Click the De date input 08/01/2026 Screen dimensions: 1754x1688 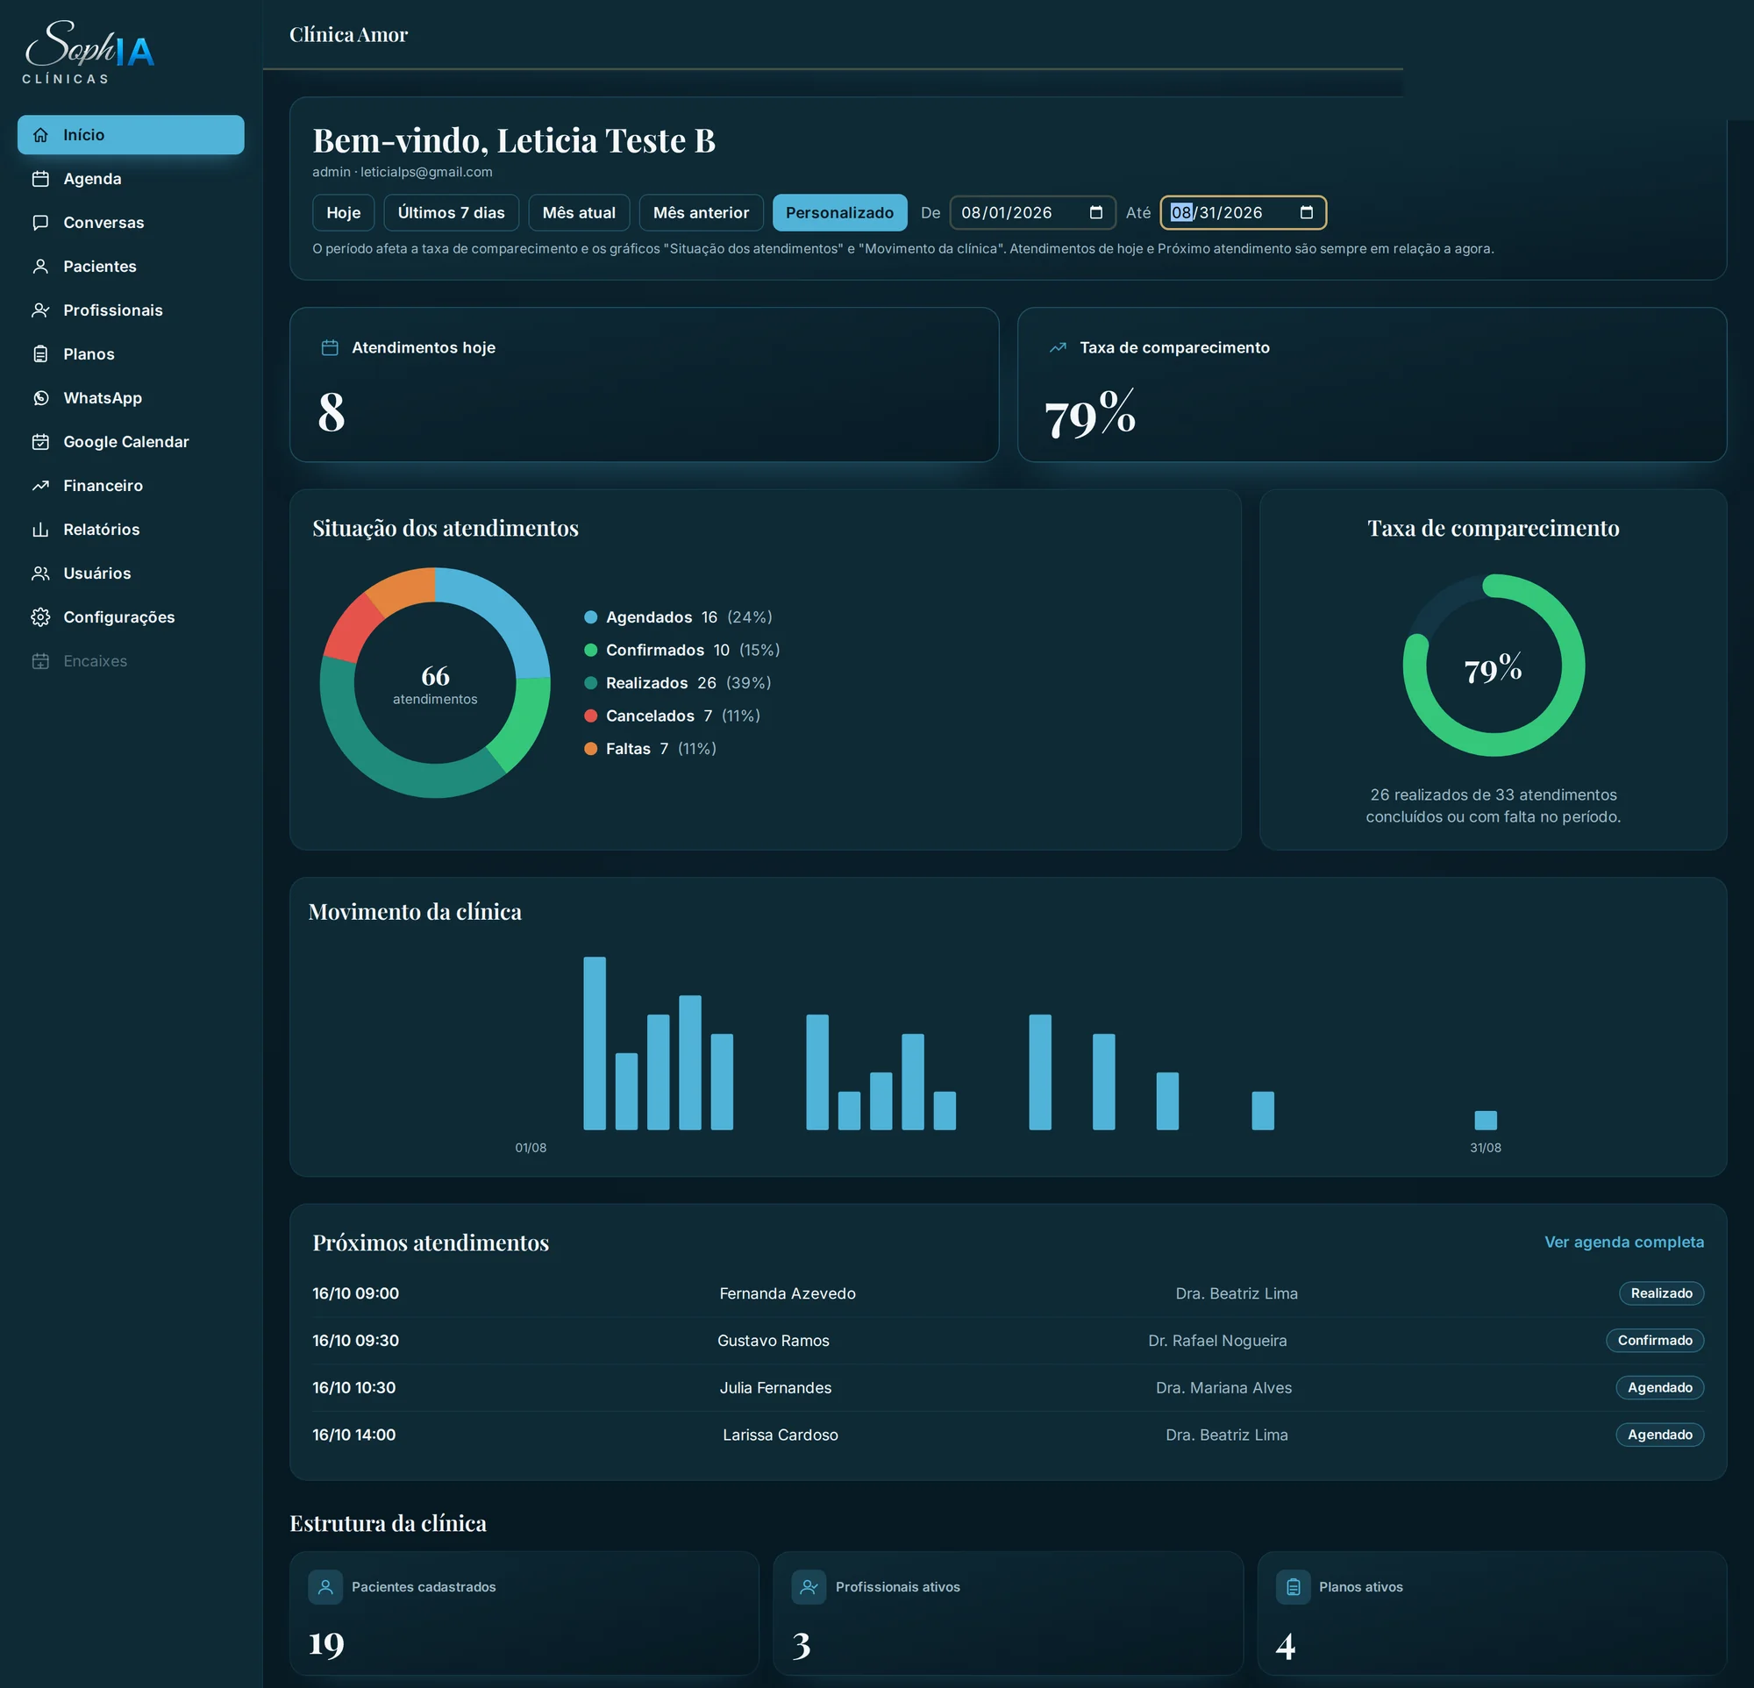coord(1032,213)
